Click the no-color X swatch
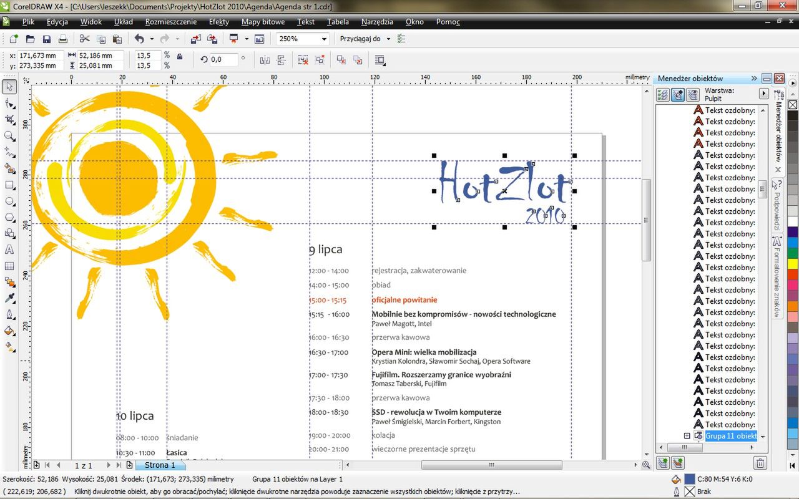 pos(793,105)
